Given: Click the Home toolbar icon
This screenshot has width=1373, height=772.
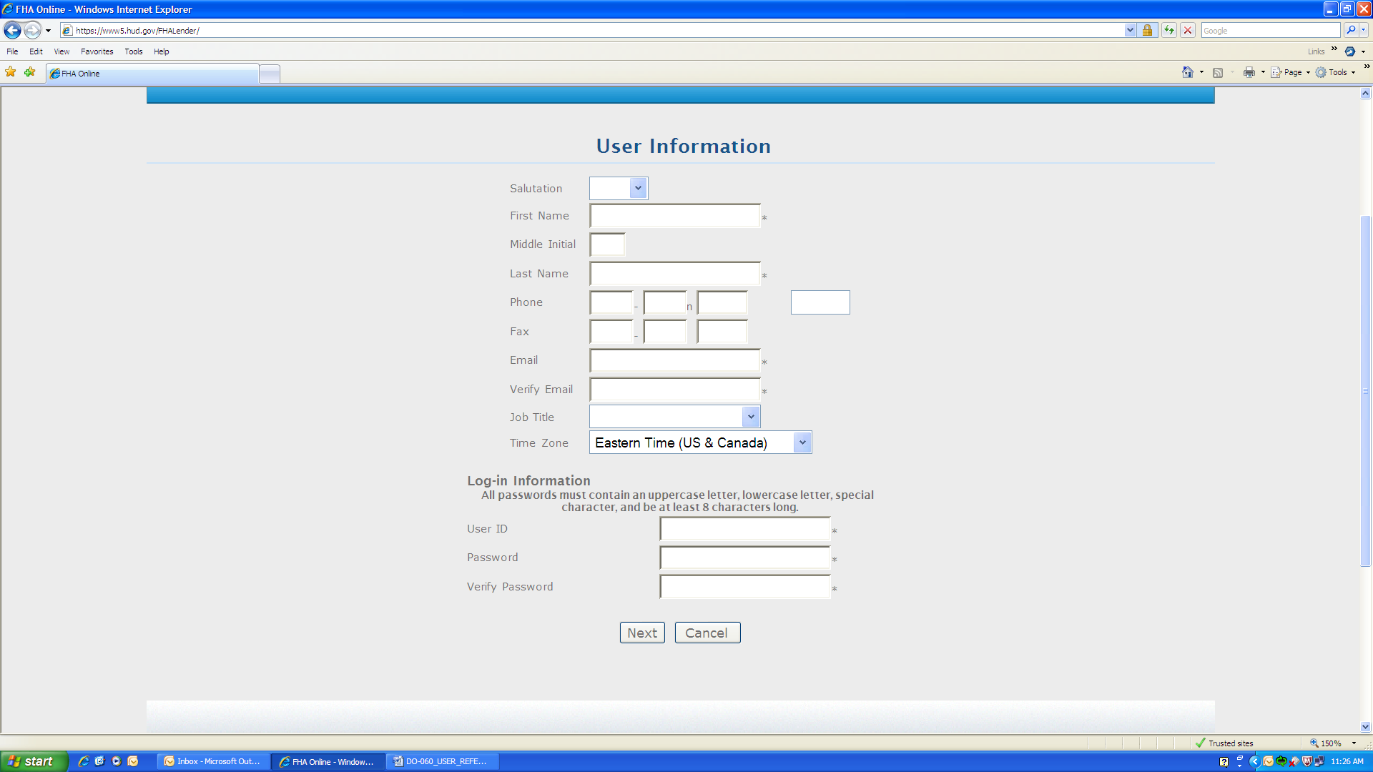Looking at the screenshot, I should tap(1188, 72).
